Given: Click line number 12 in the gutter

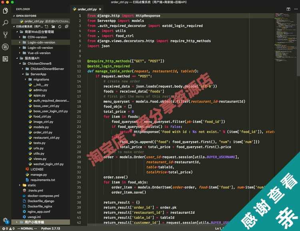Looking at the screenshot, I should (79, 71).
